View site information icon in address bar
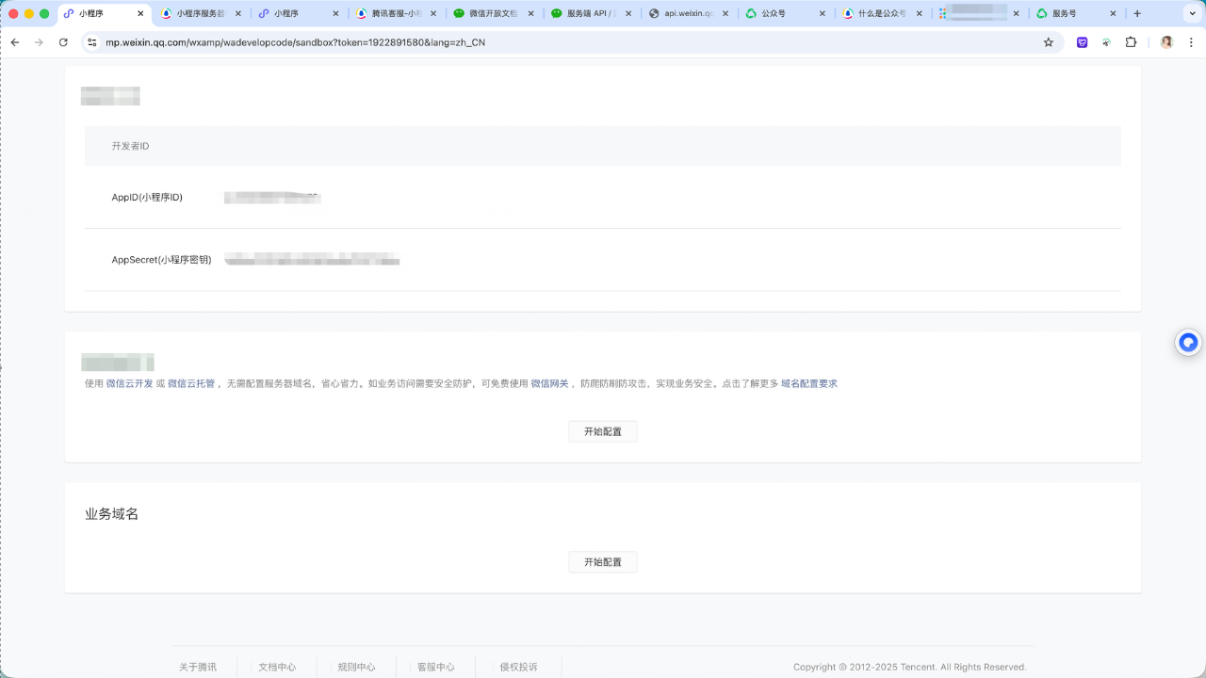1206x678 pixels. pyautogui.click(x=92, y=42)
